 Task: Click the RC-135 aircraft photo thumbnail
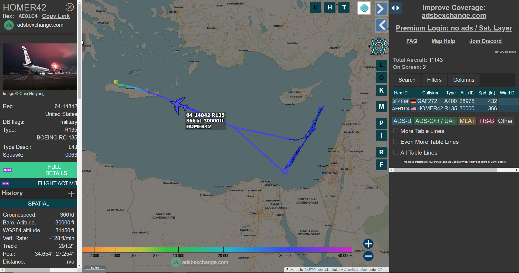pos(40,67)
